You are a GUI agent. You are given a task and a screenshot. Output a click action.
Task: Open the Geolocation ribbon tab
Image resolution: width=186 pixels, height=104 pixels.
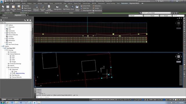[x=125, y=3]
